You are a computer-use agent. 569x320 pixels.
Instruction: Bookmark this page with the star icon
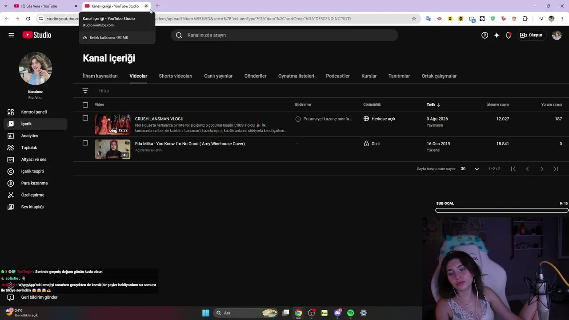point(414,19)
